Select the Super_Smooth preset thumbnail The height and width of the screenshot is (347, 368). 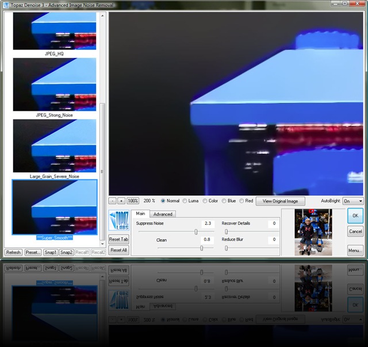tap(55, 207)
